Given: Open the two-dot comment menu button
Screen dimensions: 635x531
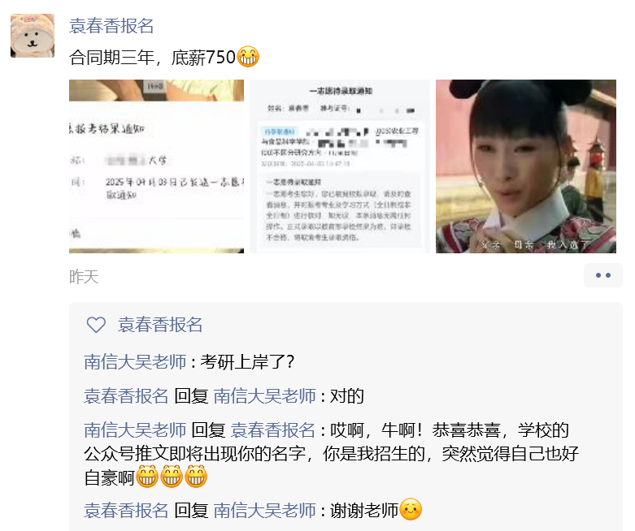Looking at the screenshot, I should click(x=603, y=275).
